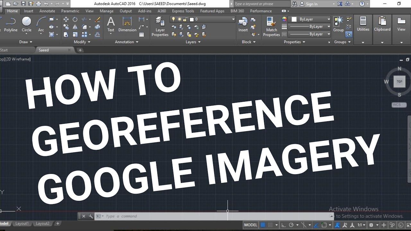
Task: Click the Move tool in Modify panel
Action: (x=66, y=19)
